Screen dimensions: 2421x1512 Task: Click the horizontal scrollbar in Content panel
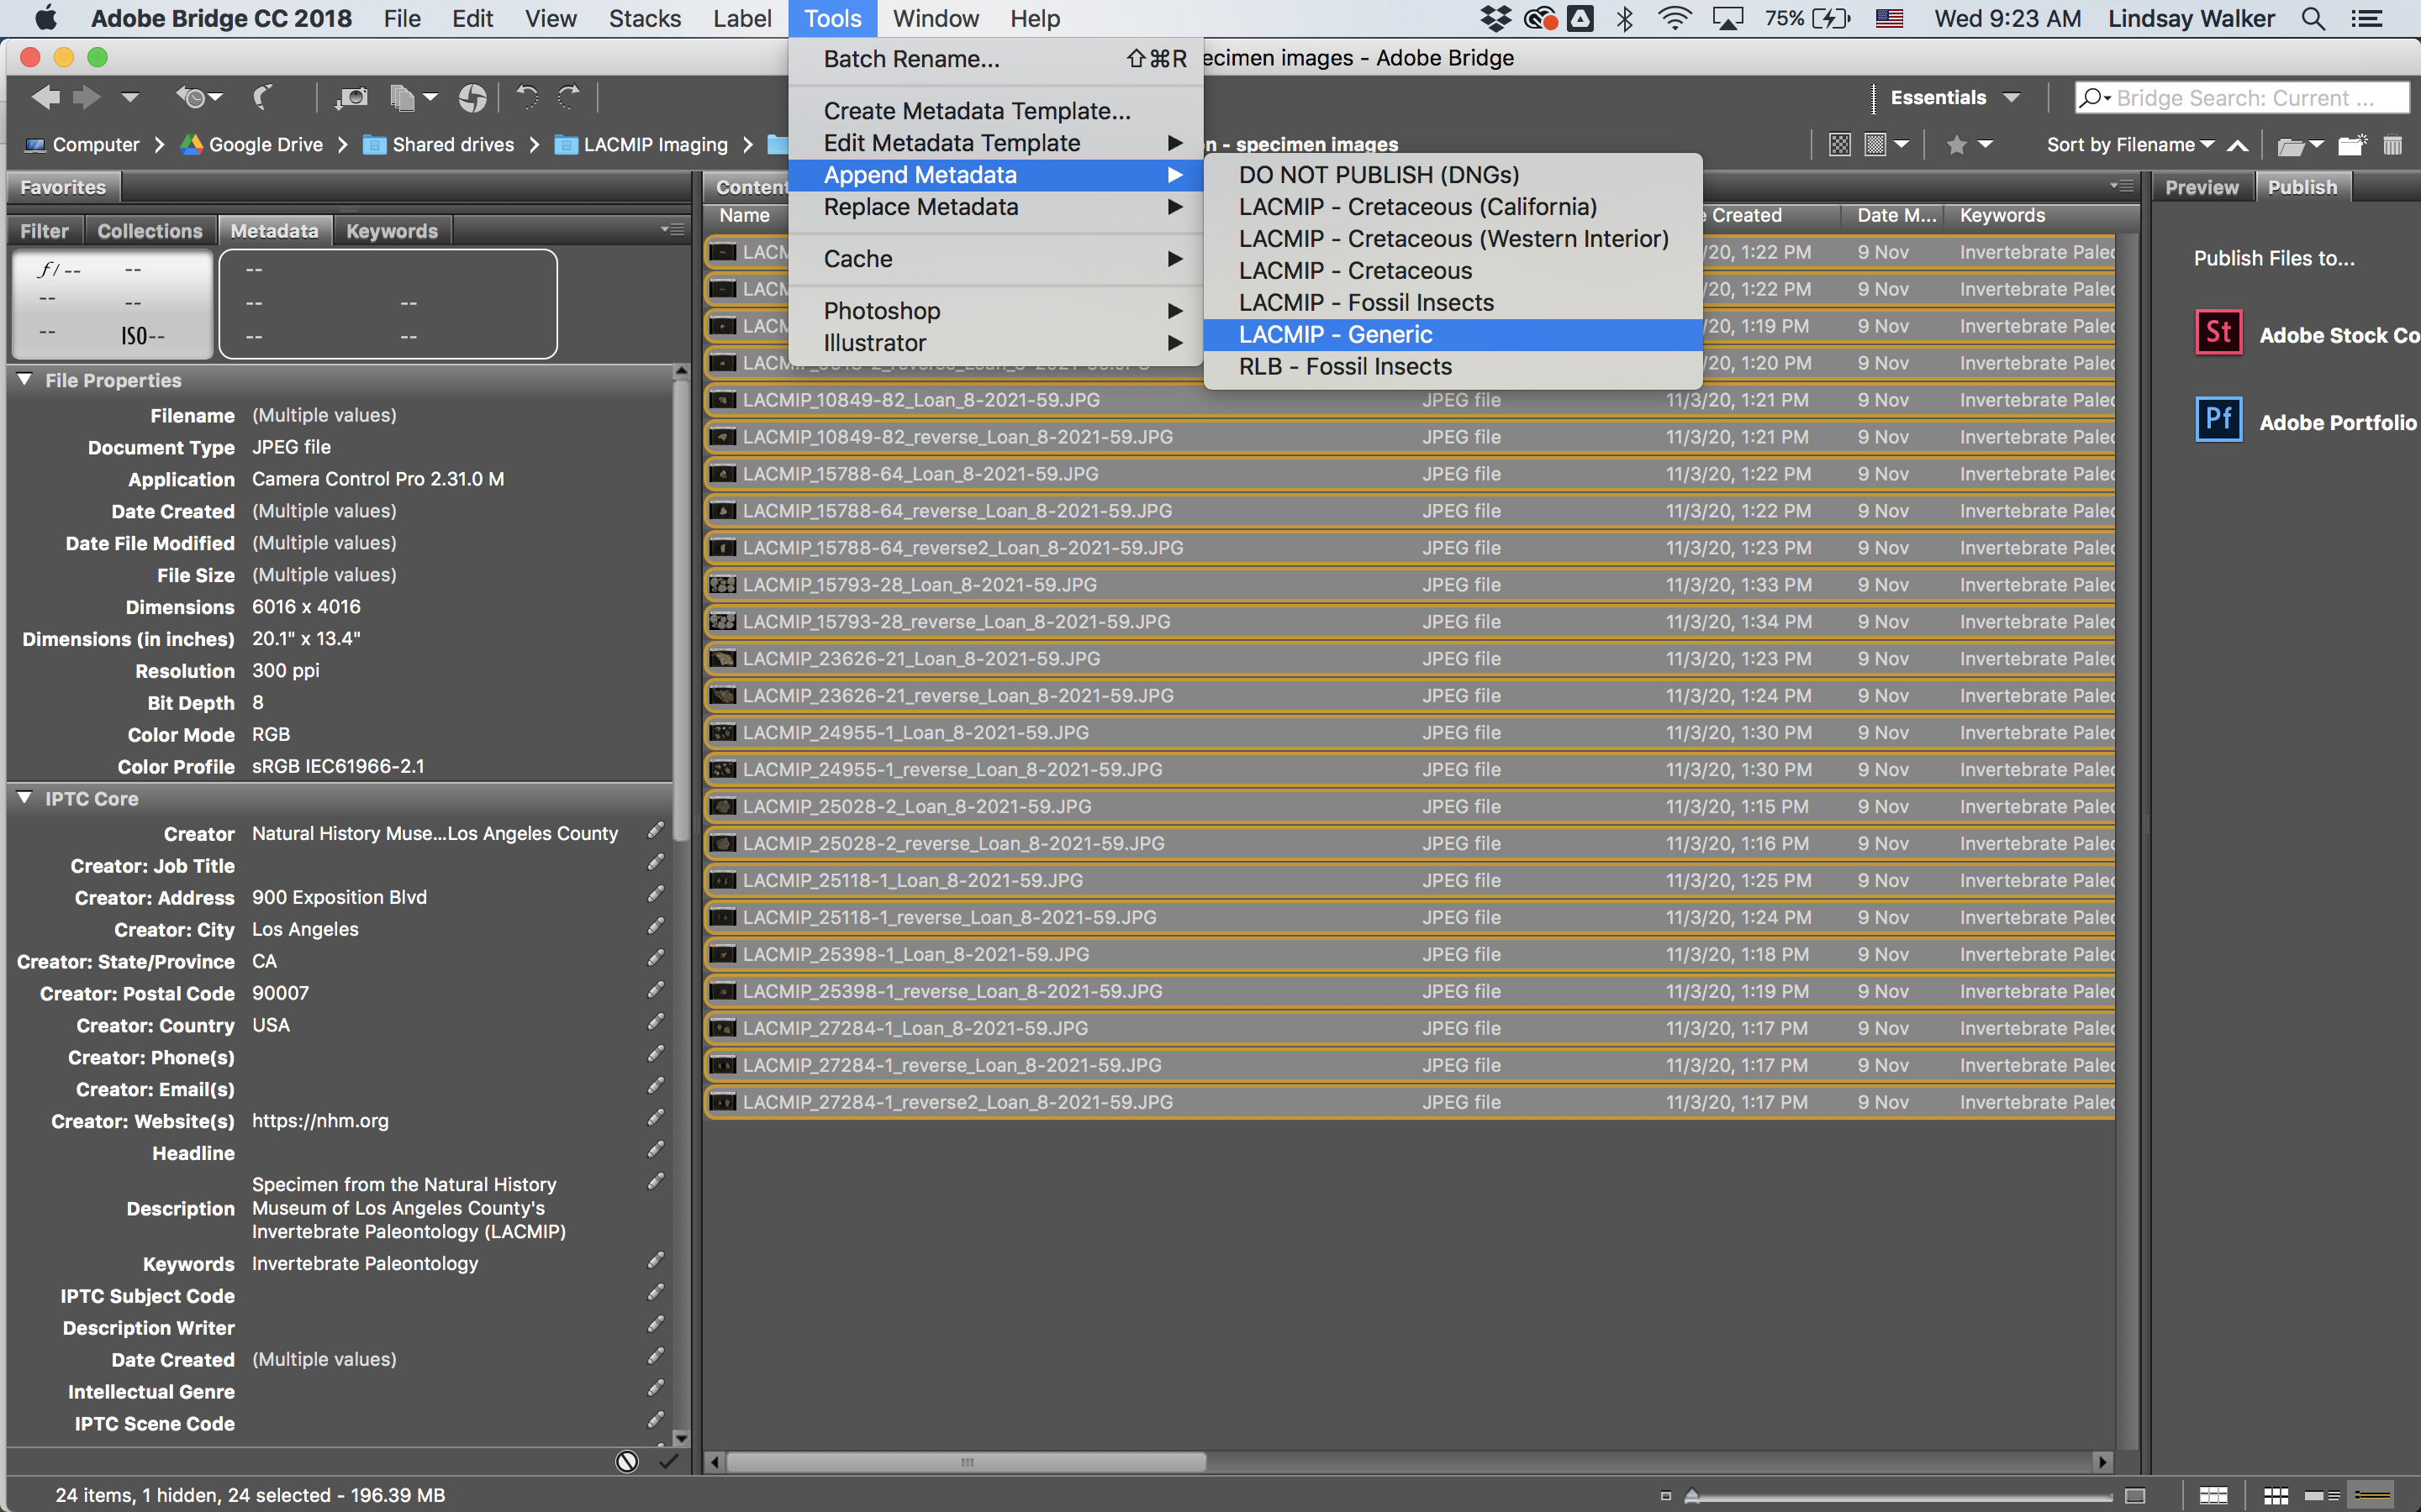click(965, 1462)
